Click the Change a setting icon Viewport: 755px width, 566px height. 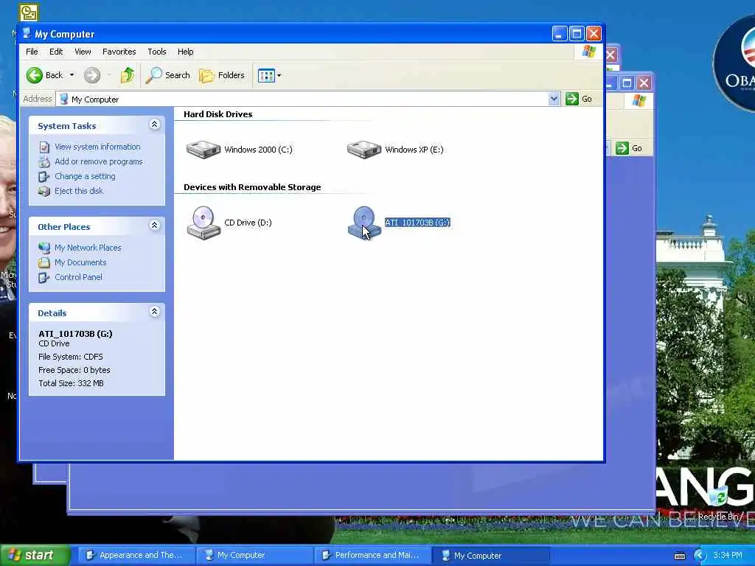(x=44, y=177)
